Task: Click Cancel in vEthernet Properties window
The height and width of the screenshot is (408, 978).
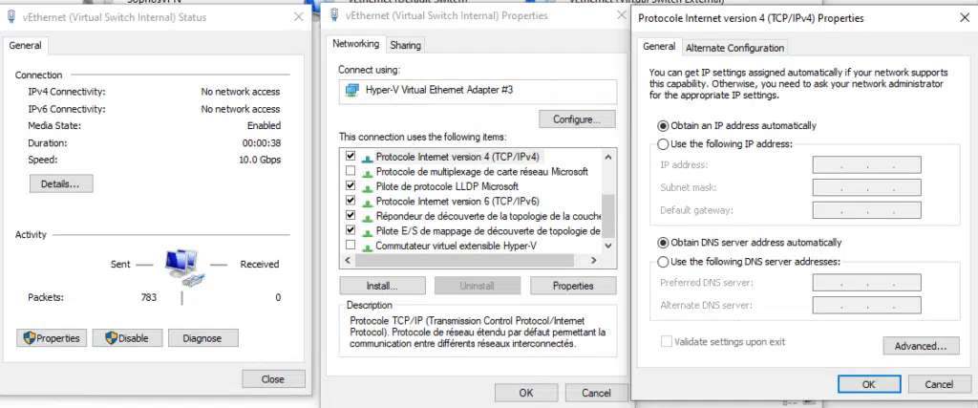Action: (596, 393)
